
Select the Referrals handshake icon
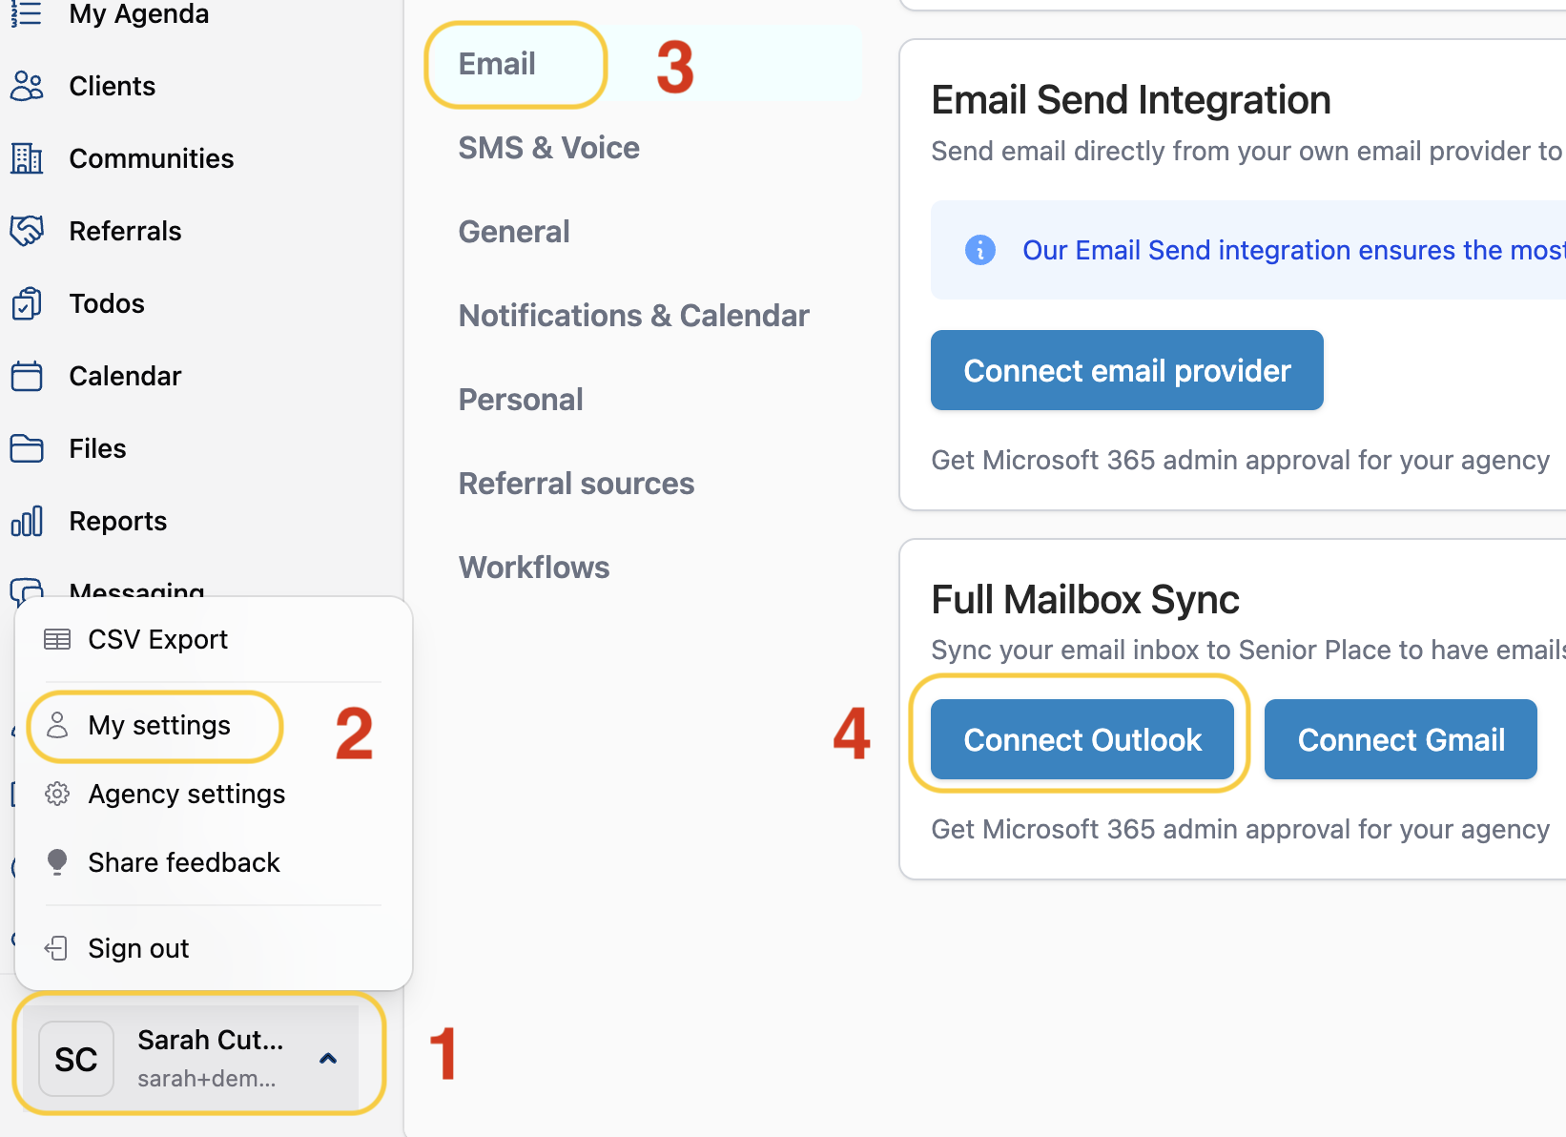[27, 231]
